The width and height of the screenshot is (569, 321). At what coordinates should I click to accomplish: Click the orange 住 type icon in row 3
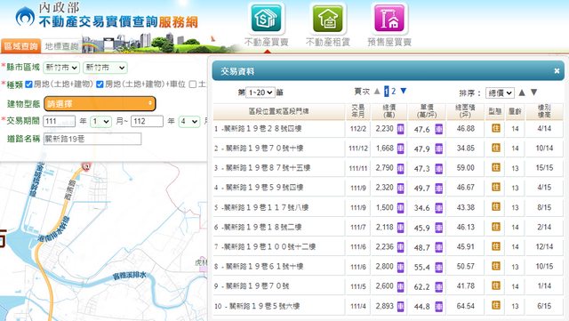tap(496, 167)
